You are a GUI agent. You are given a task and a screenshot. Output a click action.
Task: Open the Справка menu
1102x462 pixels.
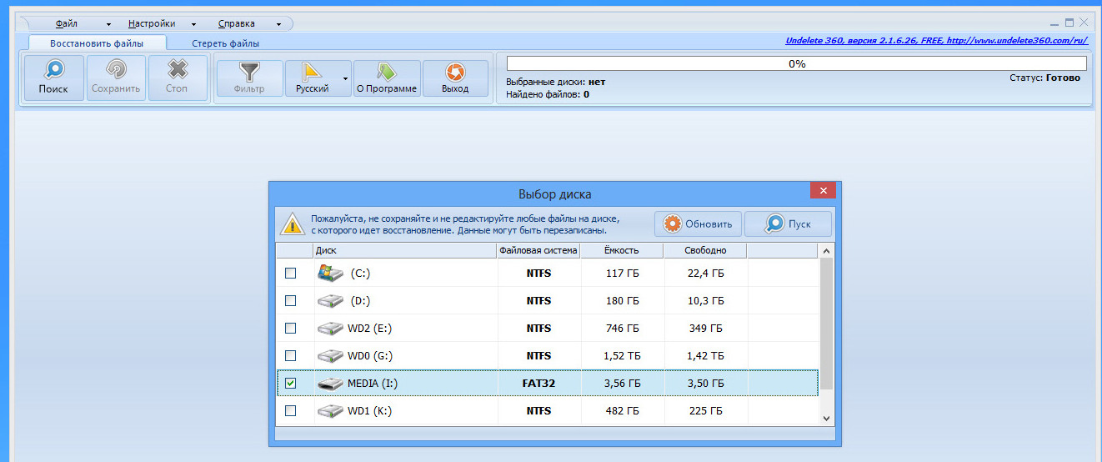[237, 24]
